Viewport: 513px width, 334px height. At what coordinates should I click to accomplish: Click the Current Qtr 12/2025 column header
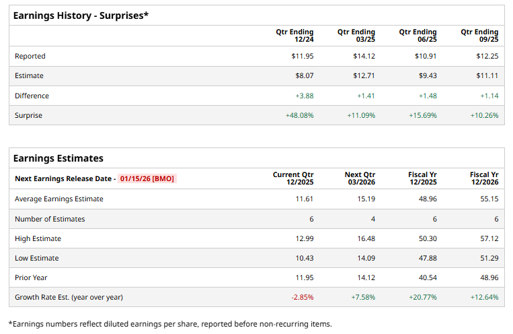[293, 178]
